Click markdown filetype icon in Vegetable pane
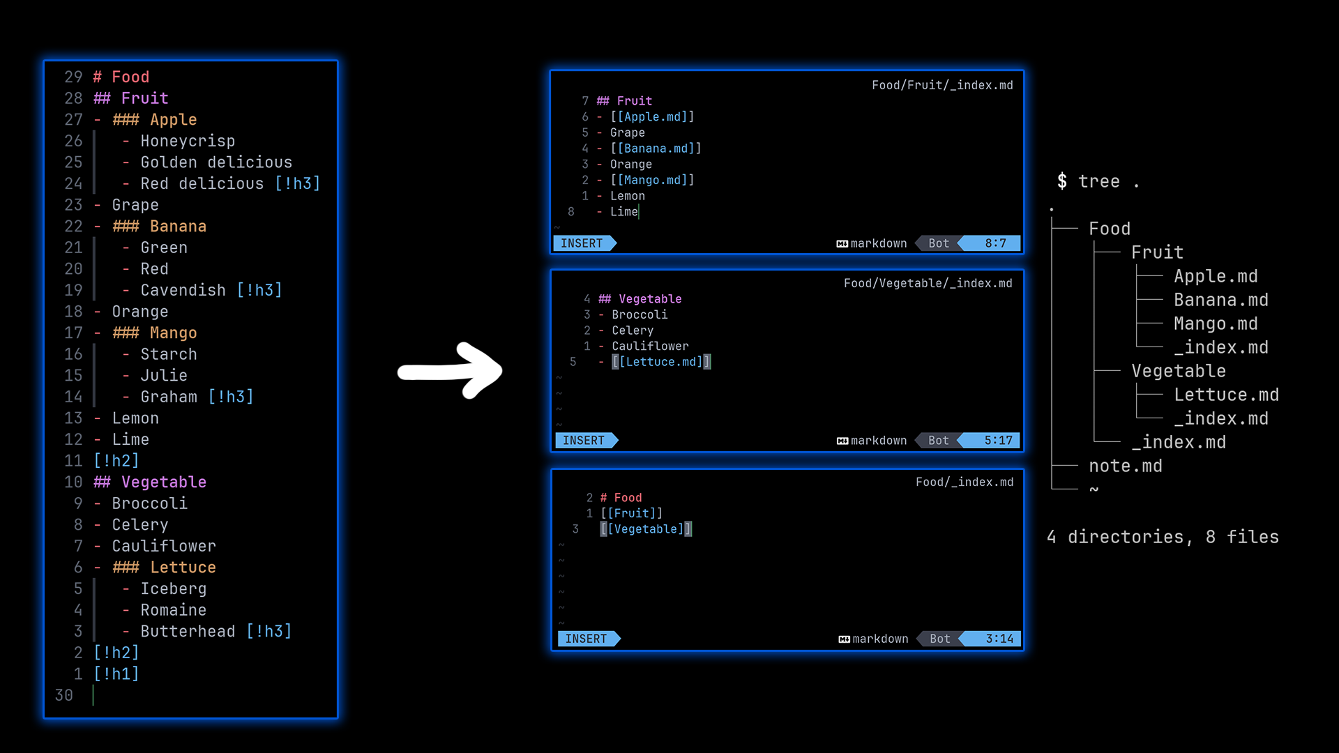The height and width of the screenshot is (753, 1339). click(x=842, y=441)
